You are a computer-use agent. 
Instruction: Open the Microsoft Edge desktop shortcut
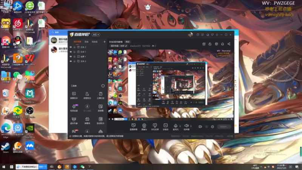6,131
